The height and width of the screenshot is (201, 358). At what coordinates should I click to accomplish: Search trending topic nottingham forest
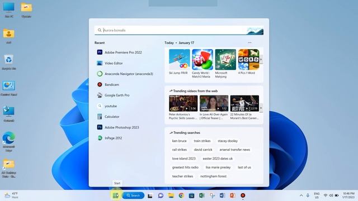pyautogui.click(x=213, y=176)
